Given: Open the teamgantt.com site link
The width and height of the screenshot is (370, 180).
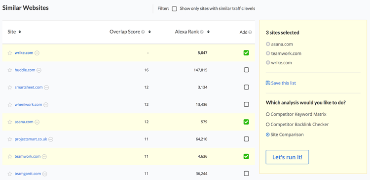Looking at the screenshot, I should click(28, 174).
